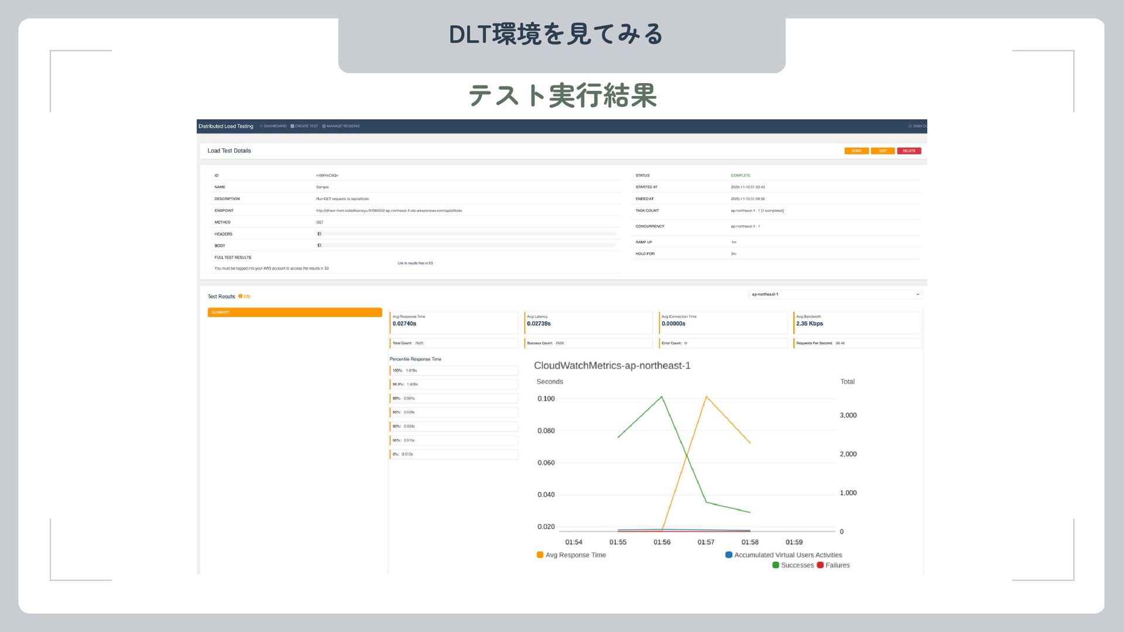Click the Sign Out icon
The image size is (1124, 632).
(910, 126)
